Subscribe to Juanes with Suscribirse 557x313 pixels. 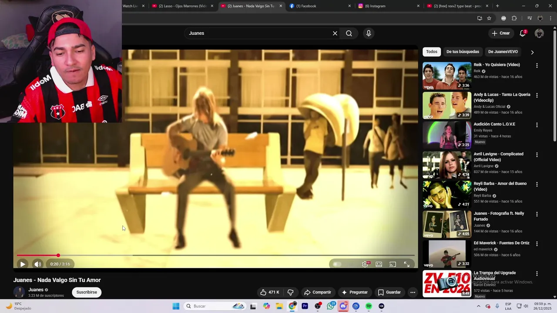coord(87,292)
